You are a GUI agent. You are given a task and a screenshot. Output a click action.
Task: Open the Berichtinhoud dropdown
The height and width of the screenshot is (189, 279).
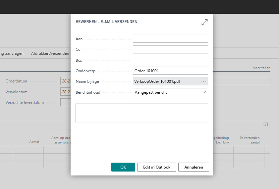tap(170, 92)
